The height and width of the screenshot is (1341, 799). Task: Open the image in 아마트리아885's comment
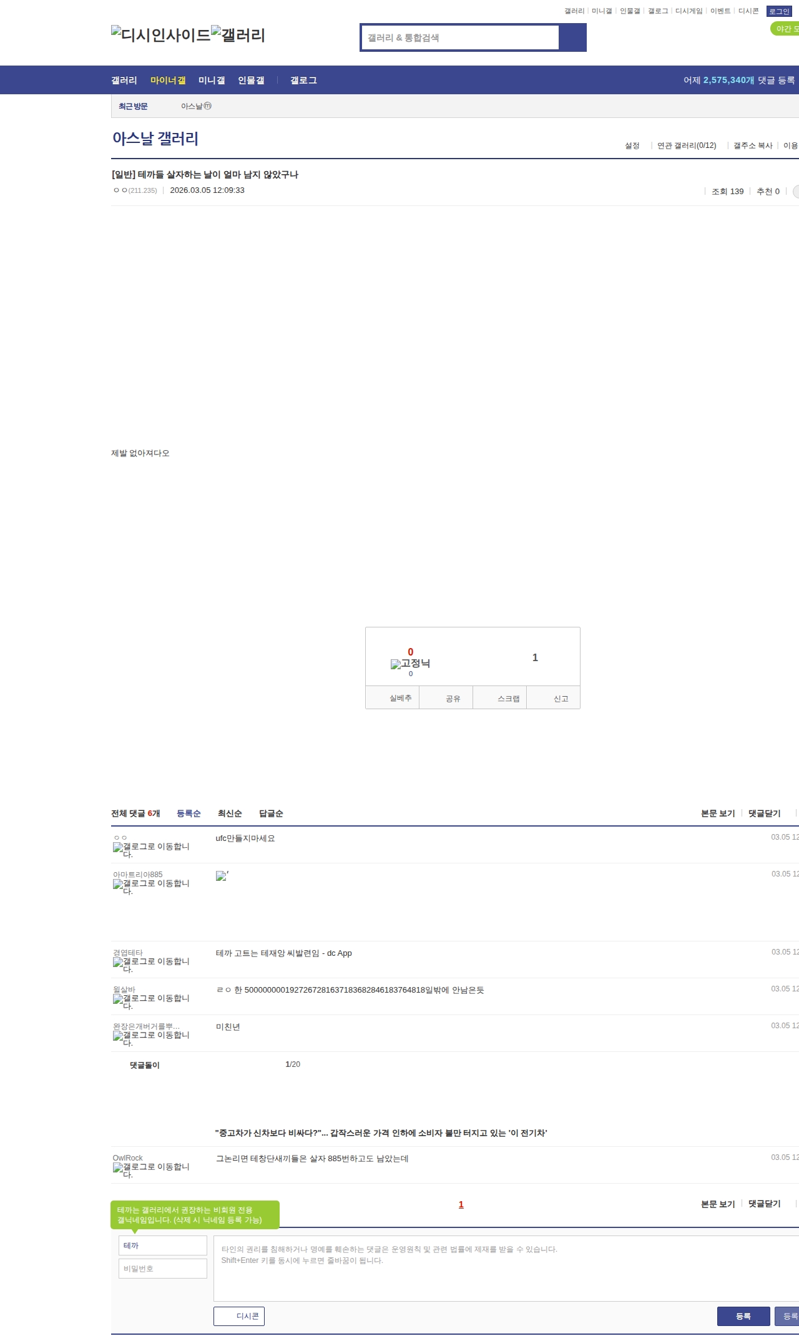(222, 877)
